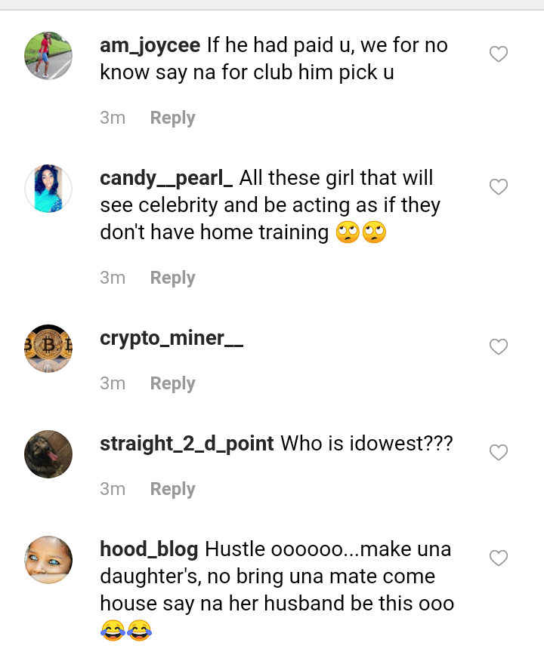Like candy__pearl_'s comment heart icon
544x661 pixels.
pyautogui.click(x=499, y=186)
